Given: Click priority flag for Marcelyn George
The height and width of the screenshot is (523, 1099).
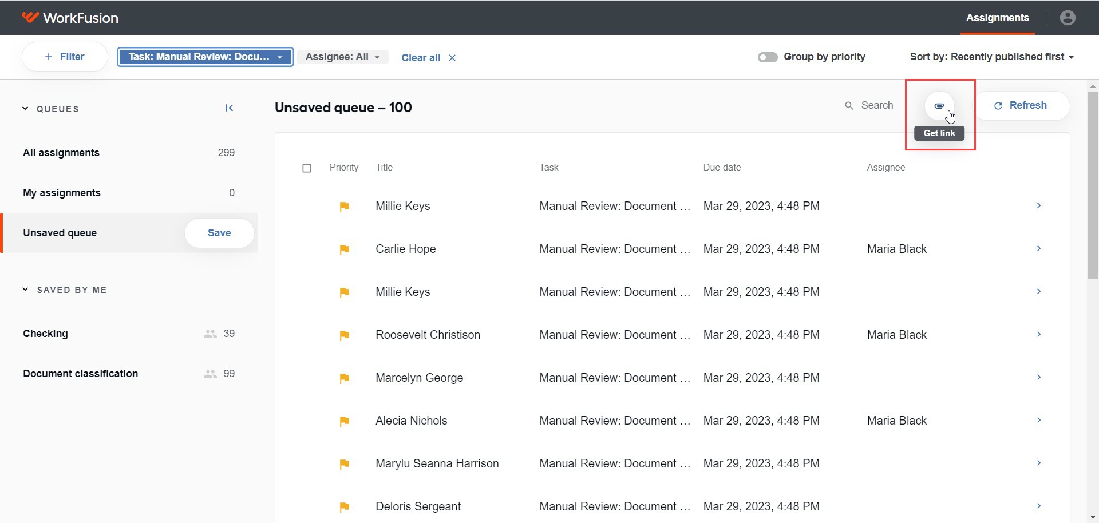Looking at the screenshot, I should tap(344, 378).
